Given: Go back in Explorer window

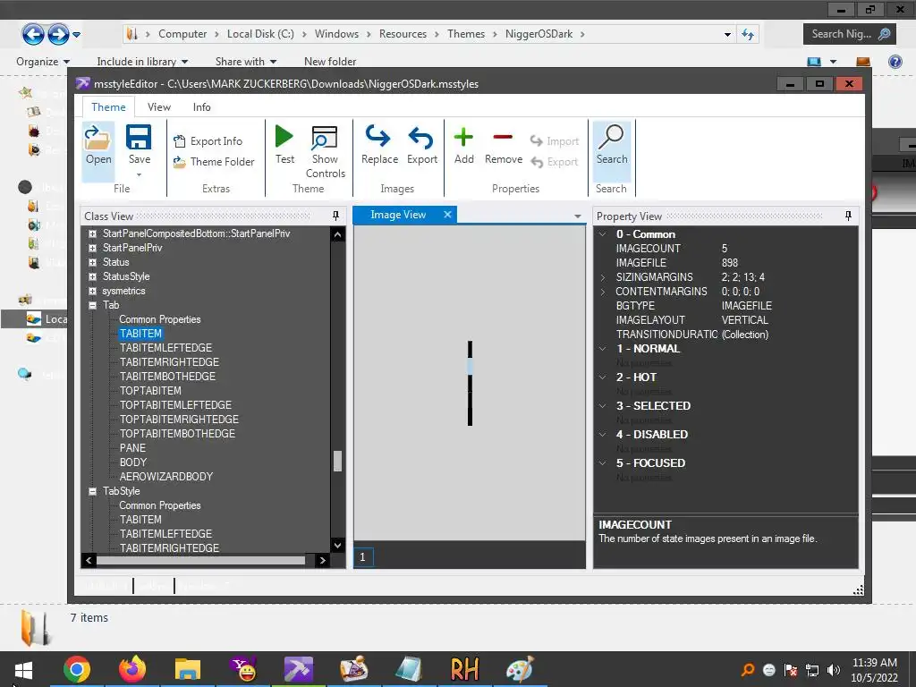Looking at the screenshot, I should pos(33,34).
